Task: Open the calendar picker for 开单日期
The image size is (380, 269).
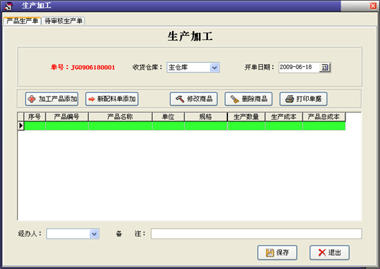Action: click(x=325, y=68)
